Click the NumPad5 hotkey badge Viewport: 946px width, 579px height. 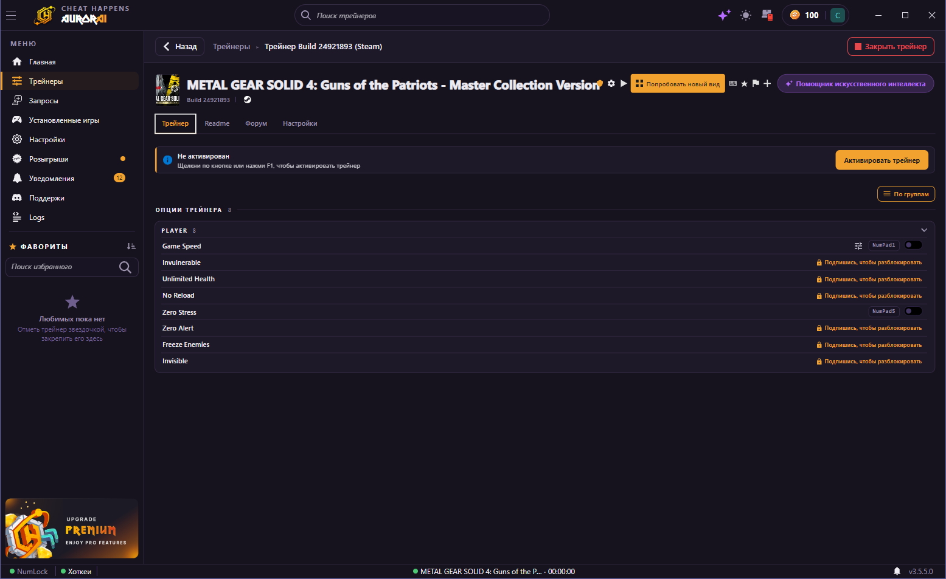tap(884, 311)
